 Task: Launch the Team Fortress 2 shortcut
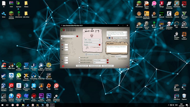click(x=184, y=36)
